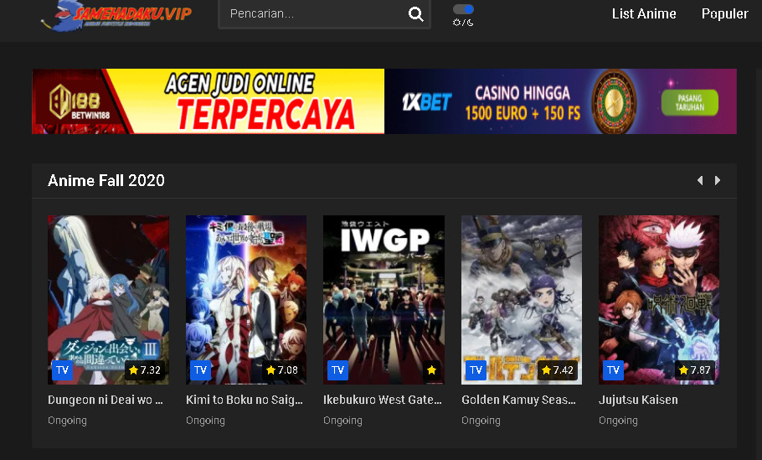Click the 7.32 star rating badge

coord(145,370)
